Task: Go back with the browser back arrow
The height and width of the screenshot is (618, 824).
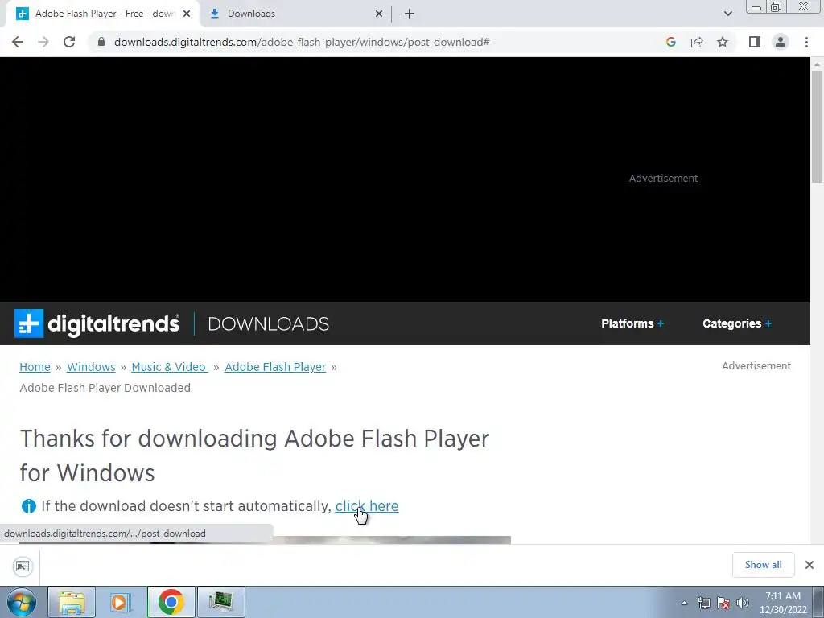Action: (18, 42)
